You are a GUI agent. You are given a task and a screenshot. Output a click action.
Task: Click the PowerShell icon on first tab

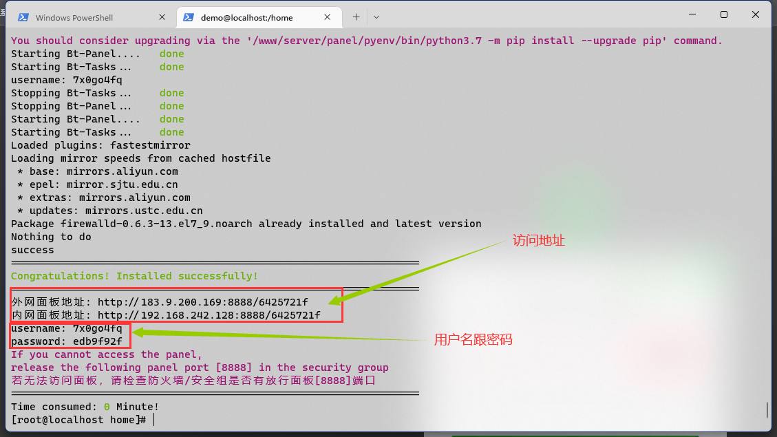coord(23,17)
